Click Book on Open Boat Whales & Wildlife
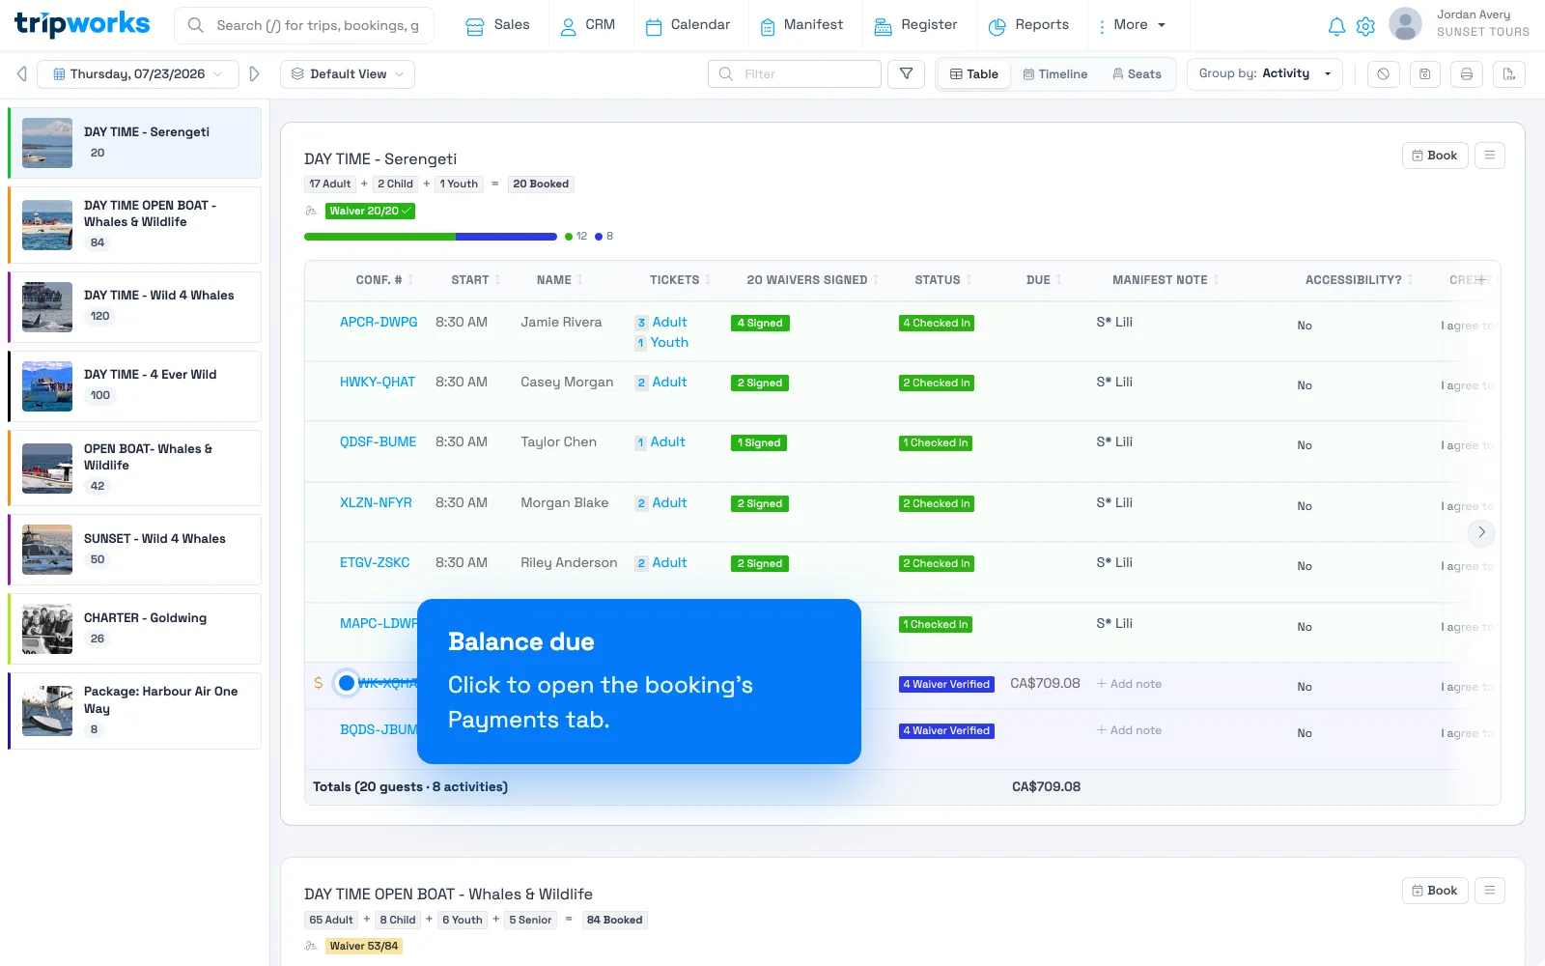1545x966 pixels. [1435, 891]
